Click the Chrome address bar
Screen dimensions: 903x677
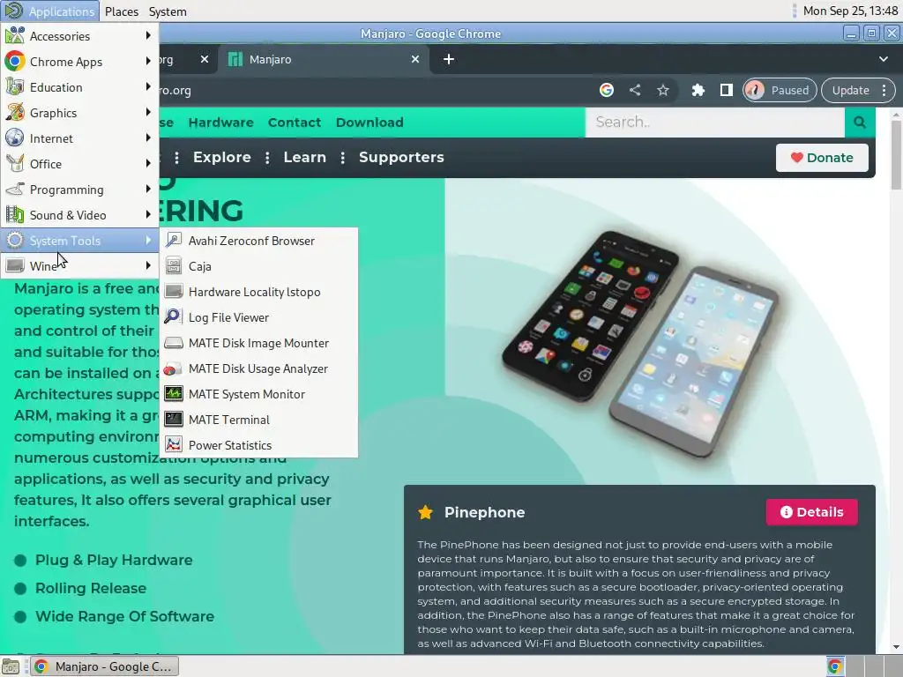(374, 90)
